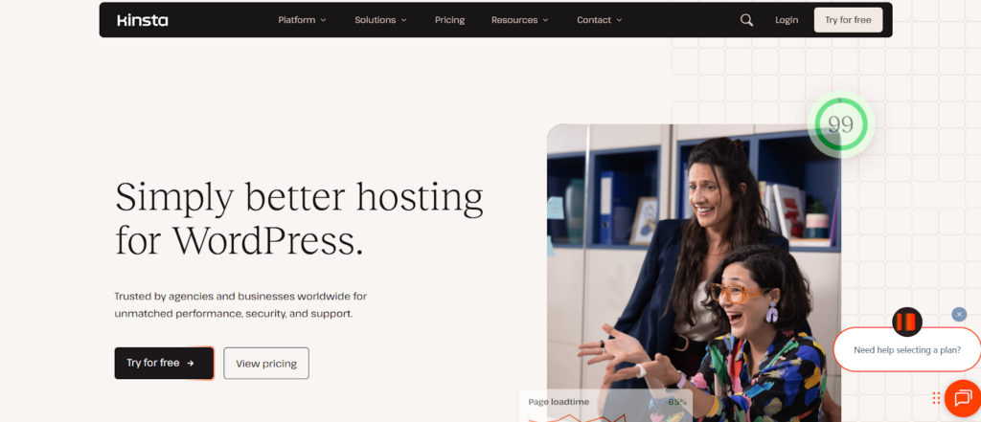Click the arrow in Try for free button
The width and height of the screenshot is (981, 422).
[x=191, y=363]
